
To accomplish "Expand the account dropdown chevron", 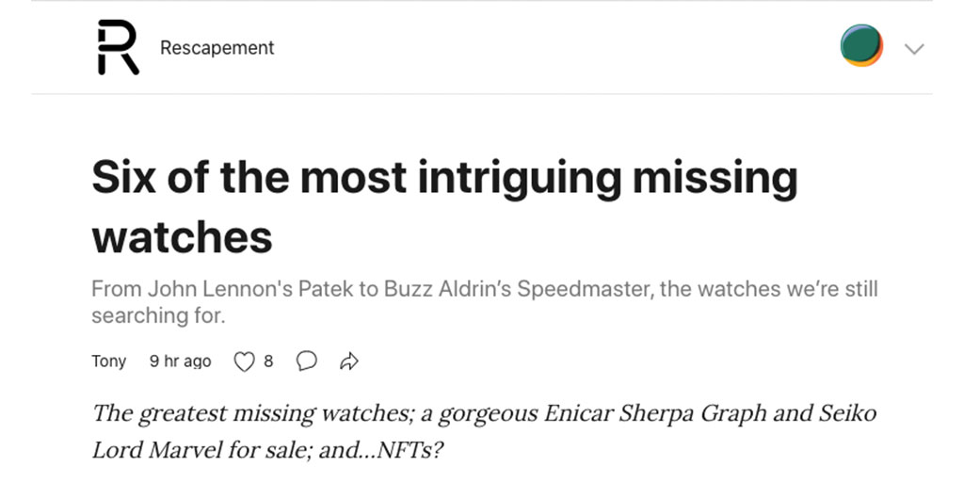I will point(914,49).
